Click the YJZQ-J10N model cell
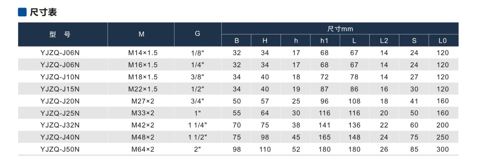The width and height of the screenshot is (481, 163). pos(60,77)
